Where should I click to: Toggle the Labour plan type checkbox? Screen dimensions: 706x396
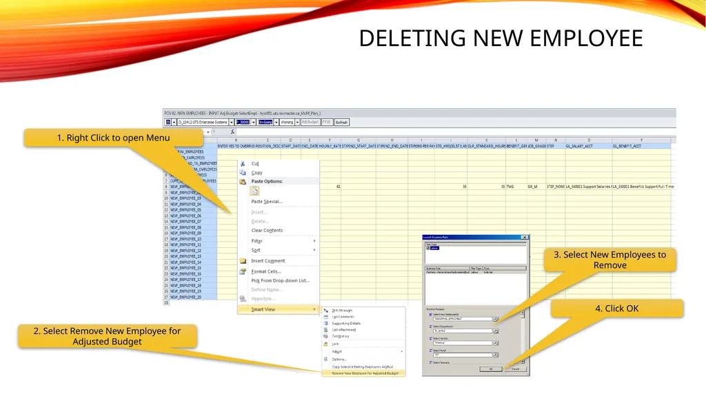428,248
